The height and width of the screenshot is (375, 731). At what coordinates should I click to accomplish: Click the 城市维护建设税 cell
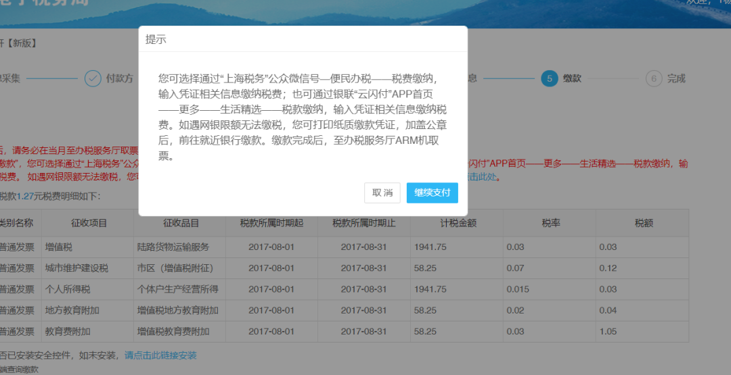coord(76,268)
